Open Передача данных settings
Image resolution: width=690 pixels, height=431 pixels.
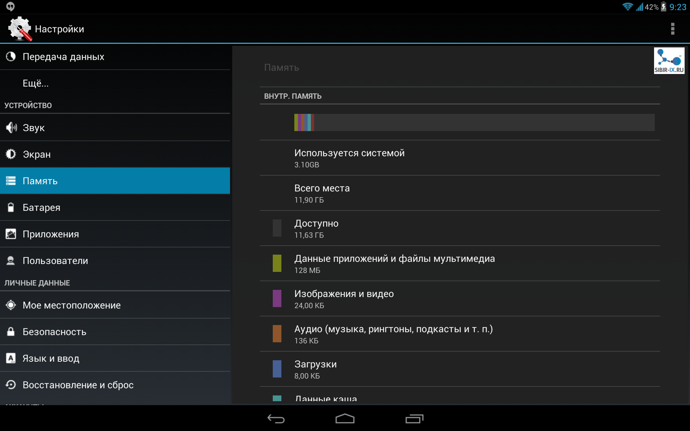click(x=63, y=57)
